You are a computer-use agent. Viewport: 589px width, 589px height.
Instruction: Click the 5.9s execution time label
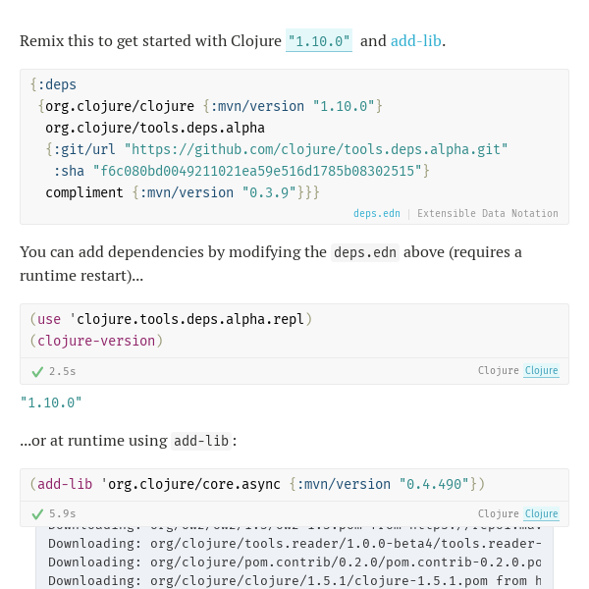[x=63, y=513]
